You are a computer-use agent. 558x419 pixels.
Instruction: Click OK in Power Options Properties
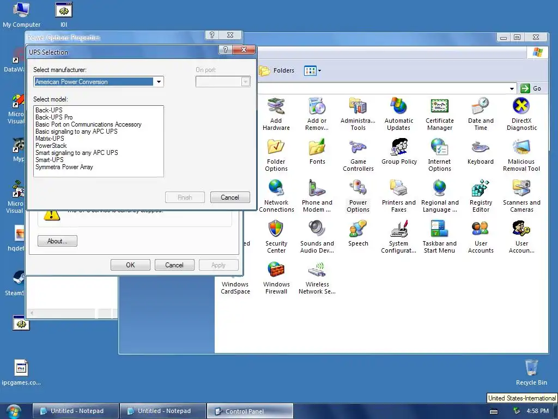pos(130,265)
